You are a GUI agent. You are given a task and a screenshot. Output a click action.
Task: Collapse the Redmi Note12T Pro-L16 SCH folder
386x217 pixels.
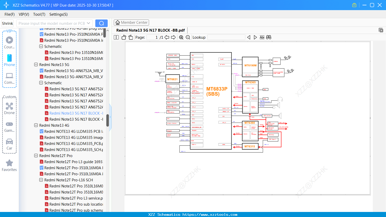[x=41, y=180]
